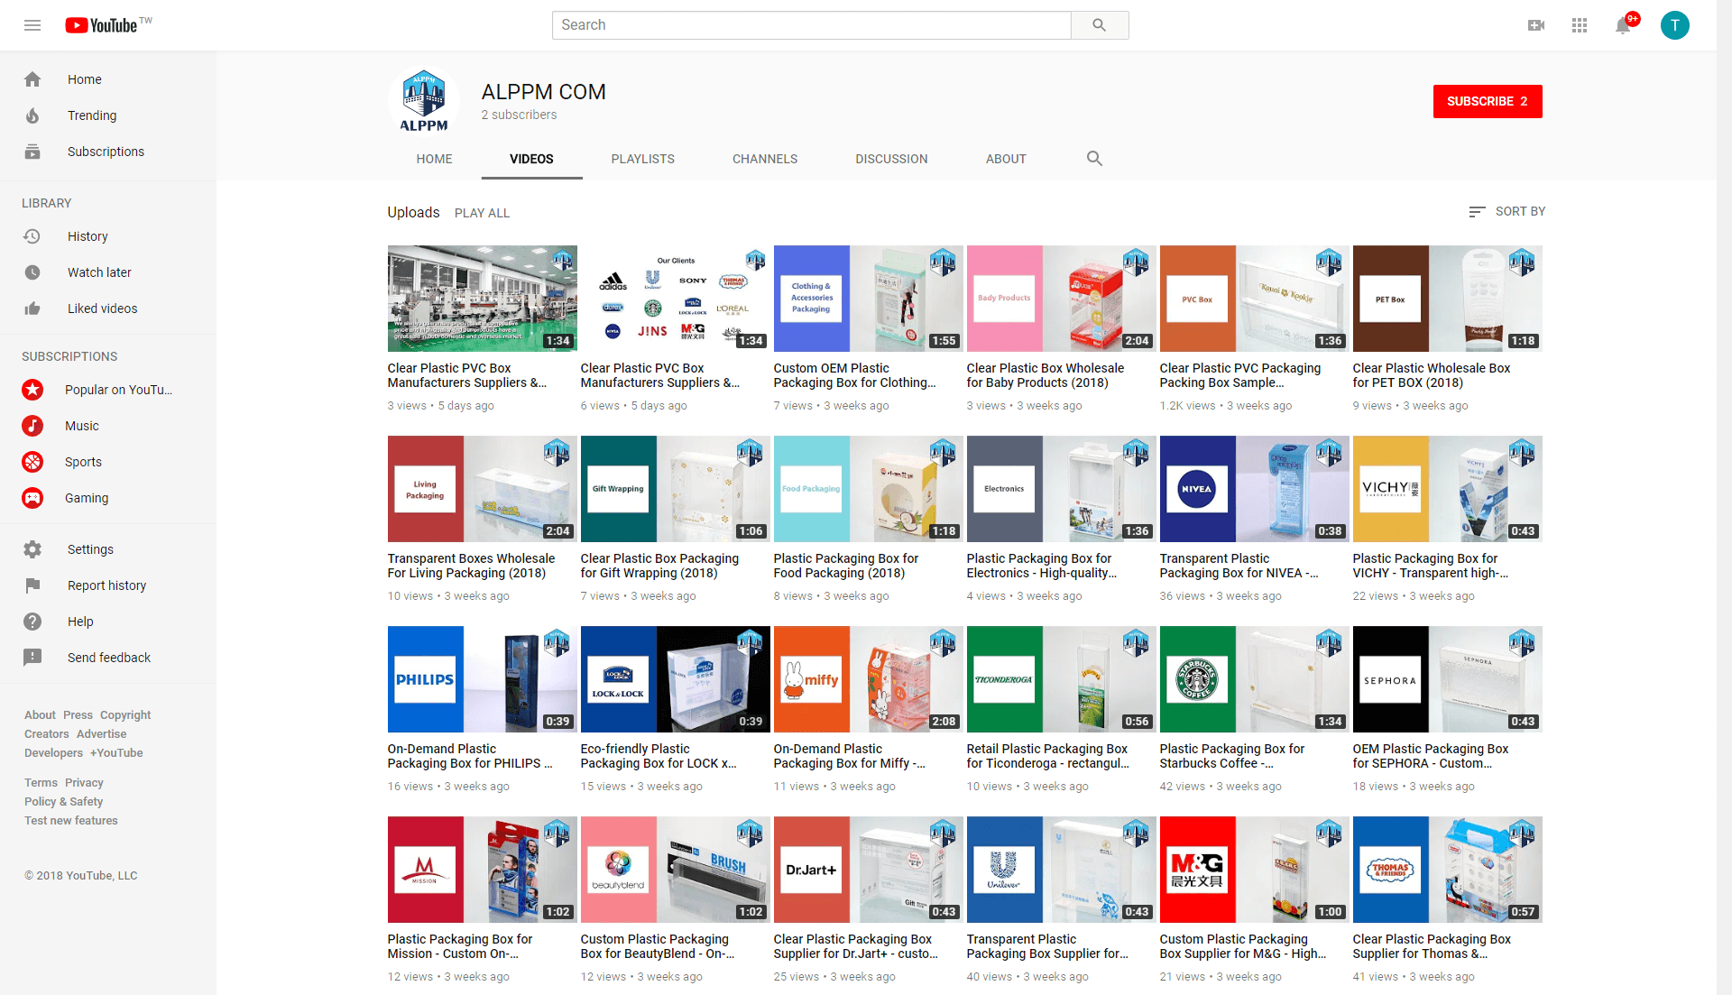Open the NIVEA packaging video thumbnail

(x=1254, y=489)
